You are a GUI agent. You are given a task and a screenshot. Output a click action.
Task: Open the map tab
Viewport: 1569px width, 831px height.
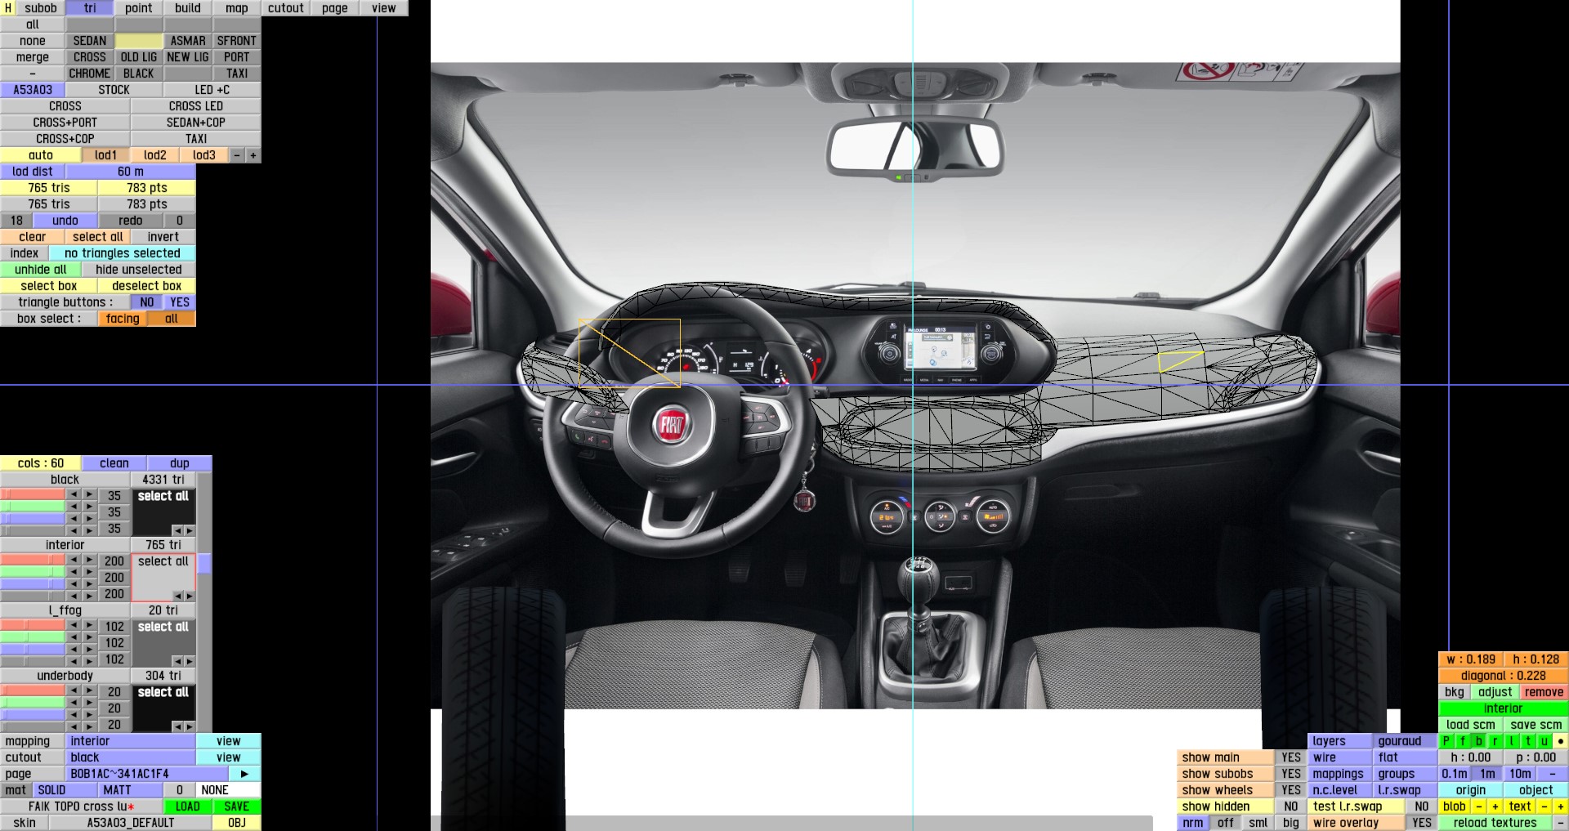coord(237,8)
